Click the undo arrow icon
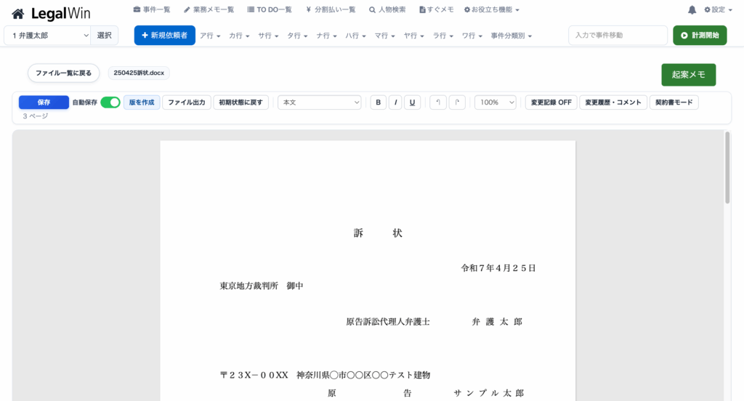 coord(437,102)
